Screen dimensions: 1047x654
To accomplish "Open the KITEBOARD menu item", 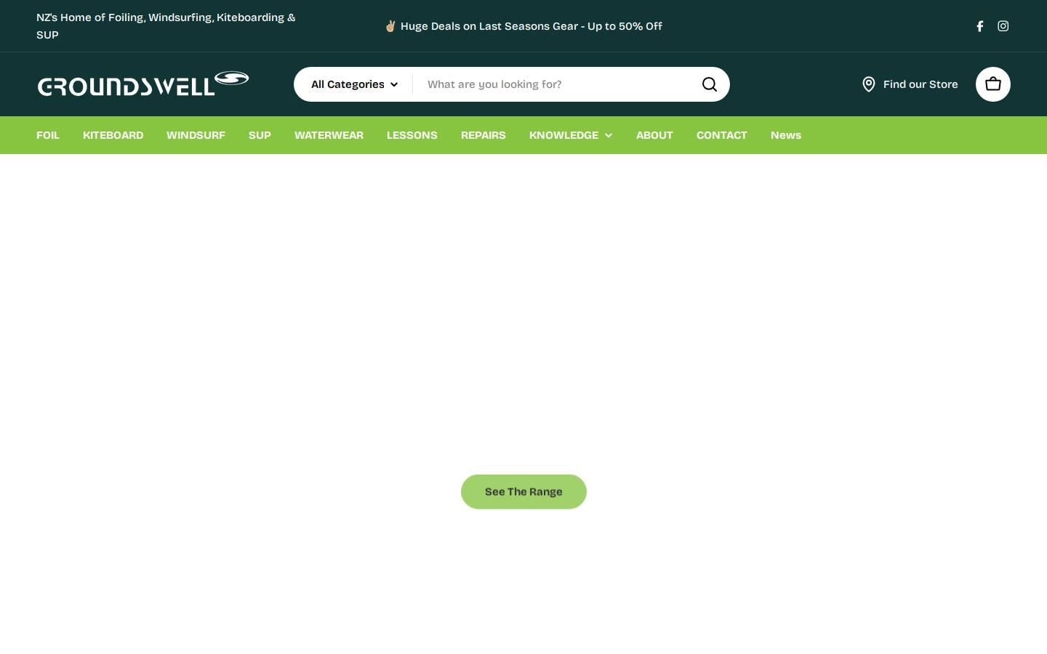I will [113, 135].
